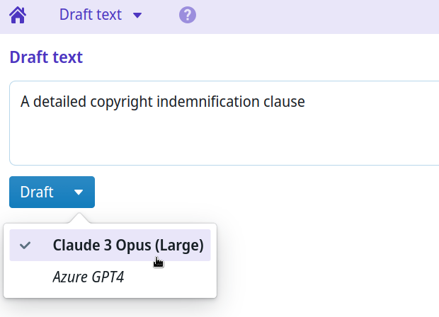Click the empty area below the prompt text
The width and height of the screenshot is (439, 317).
coord(212,142)
